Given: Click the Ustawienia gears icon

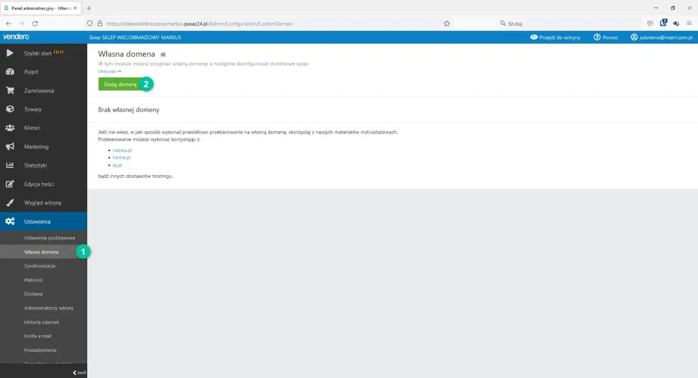Looking at the screenshot, I should 10,221.
